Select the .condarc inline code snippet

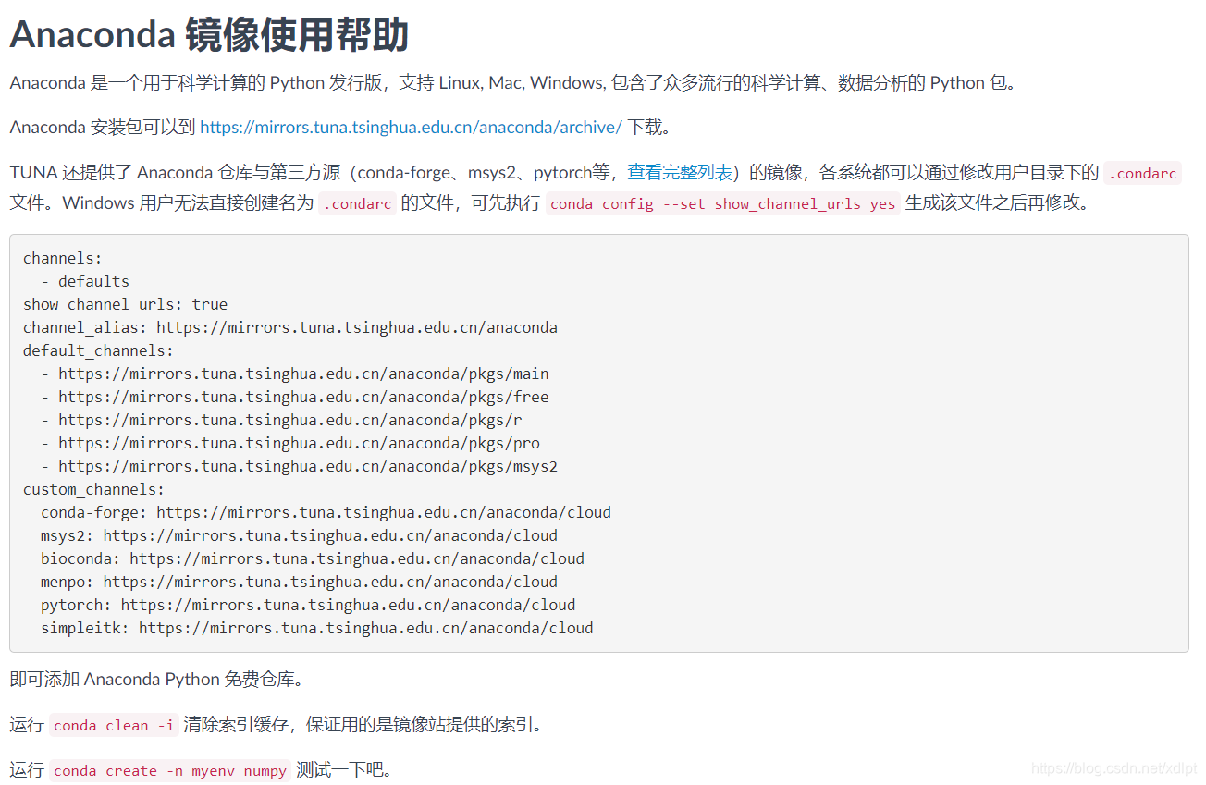point(1142,173)
